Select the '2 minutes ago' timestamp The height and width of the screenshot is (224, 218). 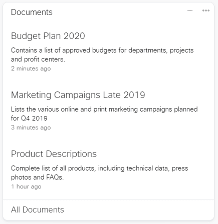coord(31,68)
